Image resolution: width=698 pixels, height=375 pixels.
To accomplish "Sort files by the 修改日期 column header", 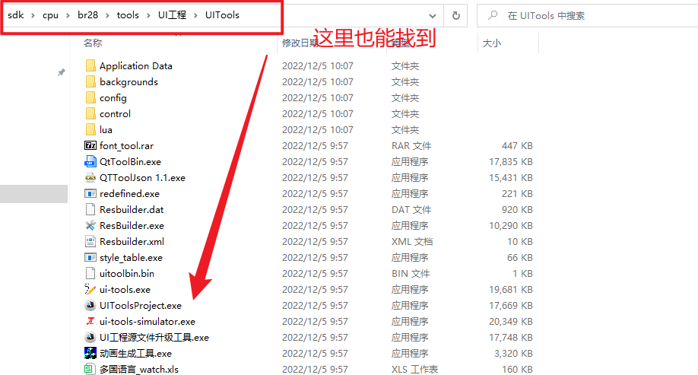I will tap(300, 43).
